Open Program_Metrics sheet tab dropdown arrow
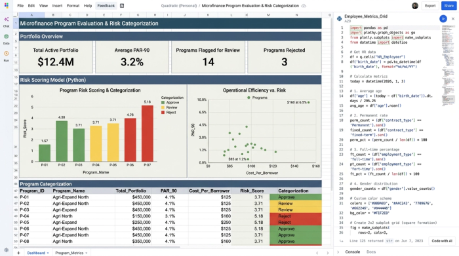Screen dimensions: 459x256 click(x=87, y=253)
